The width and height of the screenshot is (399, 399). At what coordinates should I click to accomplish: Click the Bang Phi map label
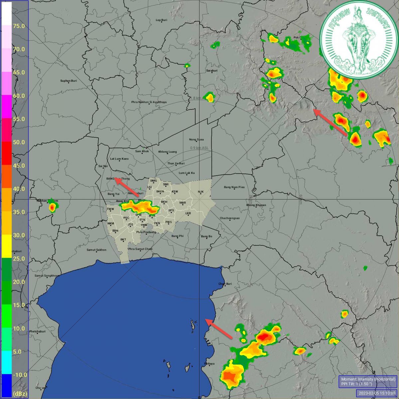click(x=178, y=236)
